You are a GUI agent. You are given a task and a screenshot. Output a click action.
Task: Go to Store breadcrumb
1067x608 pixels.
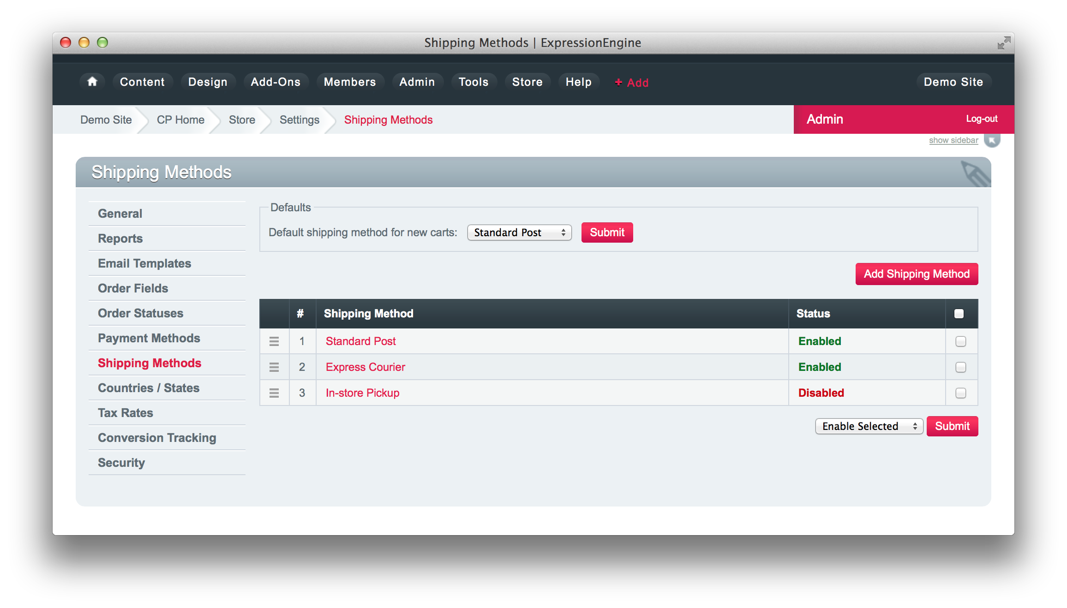pos(242,120)
